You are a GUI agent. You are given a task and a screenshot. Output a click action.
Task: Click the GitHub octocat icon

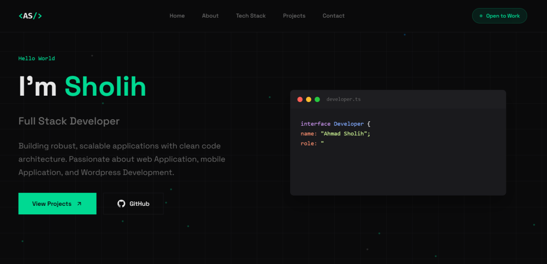[x=121, y=204]
